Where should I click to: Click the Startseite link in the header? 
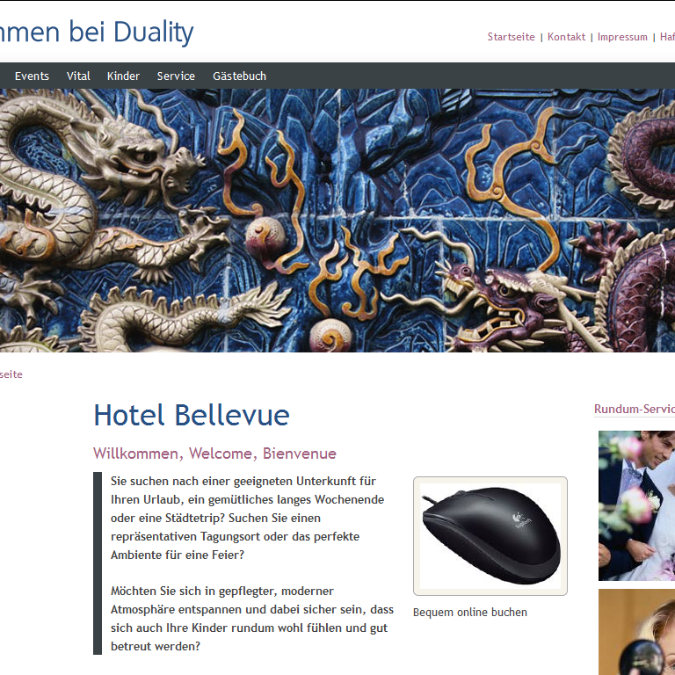pyautogui.click(x=511, y=37)
